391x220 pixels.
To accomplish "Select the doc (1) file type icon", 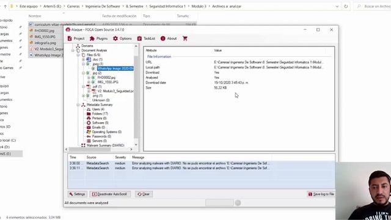I will pyautogui.click(x=89, y=59).
